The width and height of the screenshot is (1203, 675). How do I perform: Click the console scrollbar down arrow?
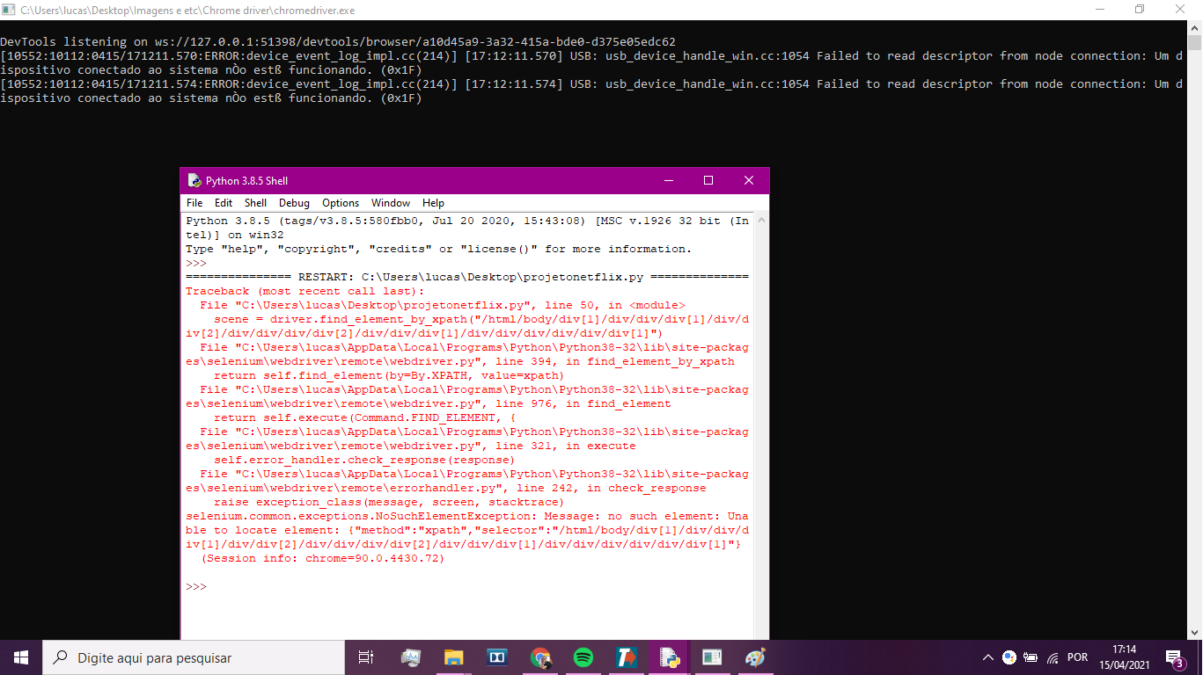(x=1194, y=632)
